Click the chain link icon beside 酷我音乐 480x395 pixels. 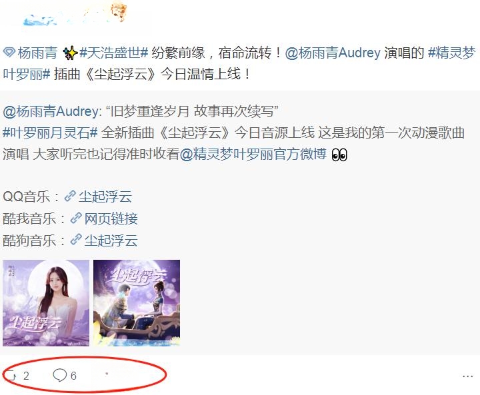click(76, 218)
